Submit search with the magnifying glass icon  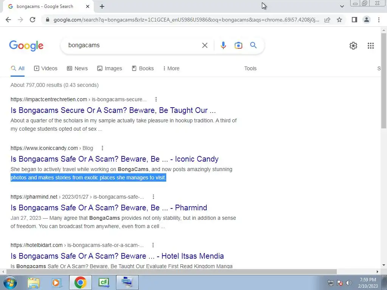(x=253, y=45)
